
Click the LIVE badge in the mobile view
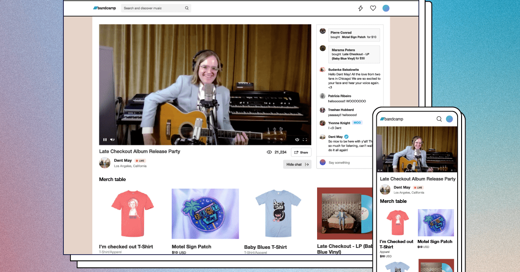418,187
